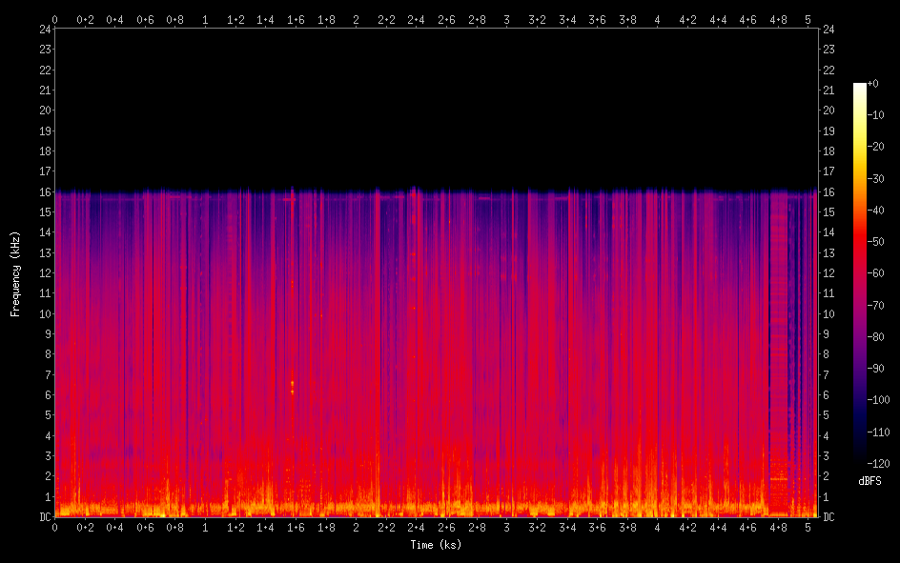
Task: Click the 1 tick on top time axis
Action: [205, 19]
